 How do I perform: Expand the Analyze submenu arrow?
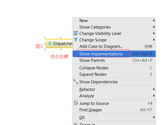coord(154,96)
